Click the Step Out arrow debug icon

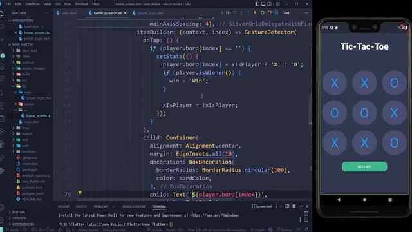coord(248,13)
